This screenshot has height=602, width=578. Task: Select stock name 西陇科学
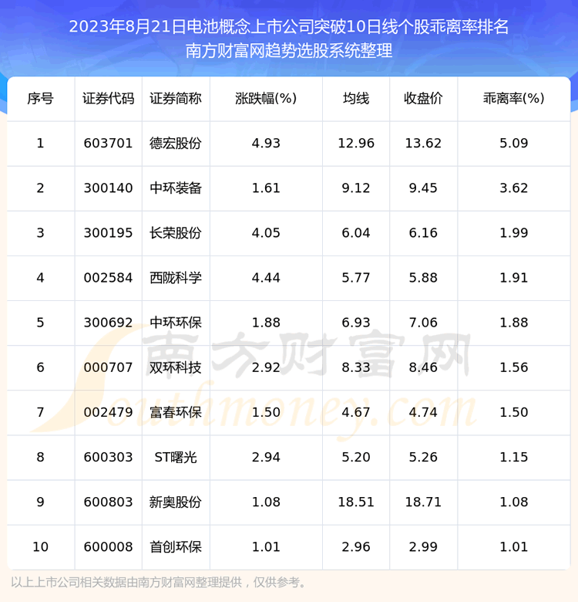point(176,278)
